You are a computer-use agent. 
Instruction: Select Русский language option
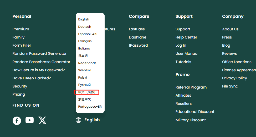click(x=84, y=85)
